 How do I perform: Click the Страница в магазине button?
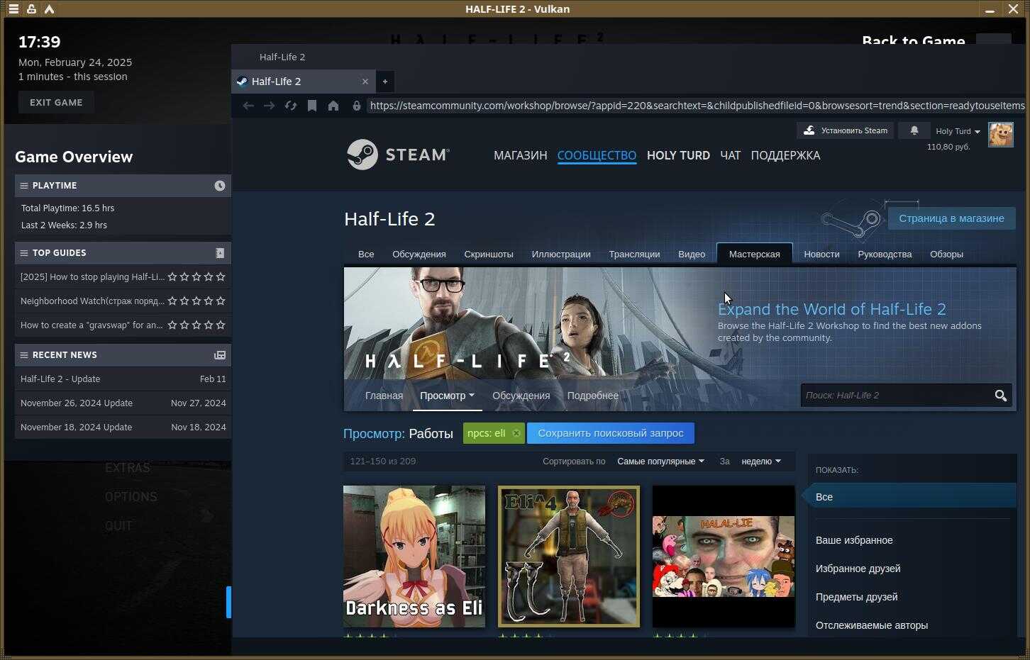pyautogui.click(x=951, y=218)
